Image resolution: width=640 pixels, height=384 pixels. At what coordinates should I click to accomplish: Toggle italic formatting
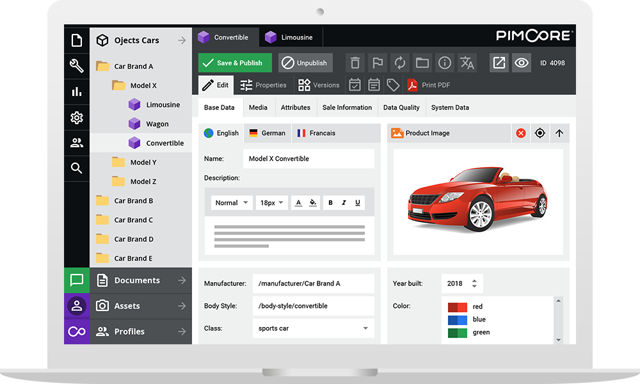pyautogui.click(x=344, y=203)
